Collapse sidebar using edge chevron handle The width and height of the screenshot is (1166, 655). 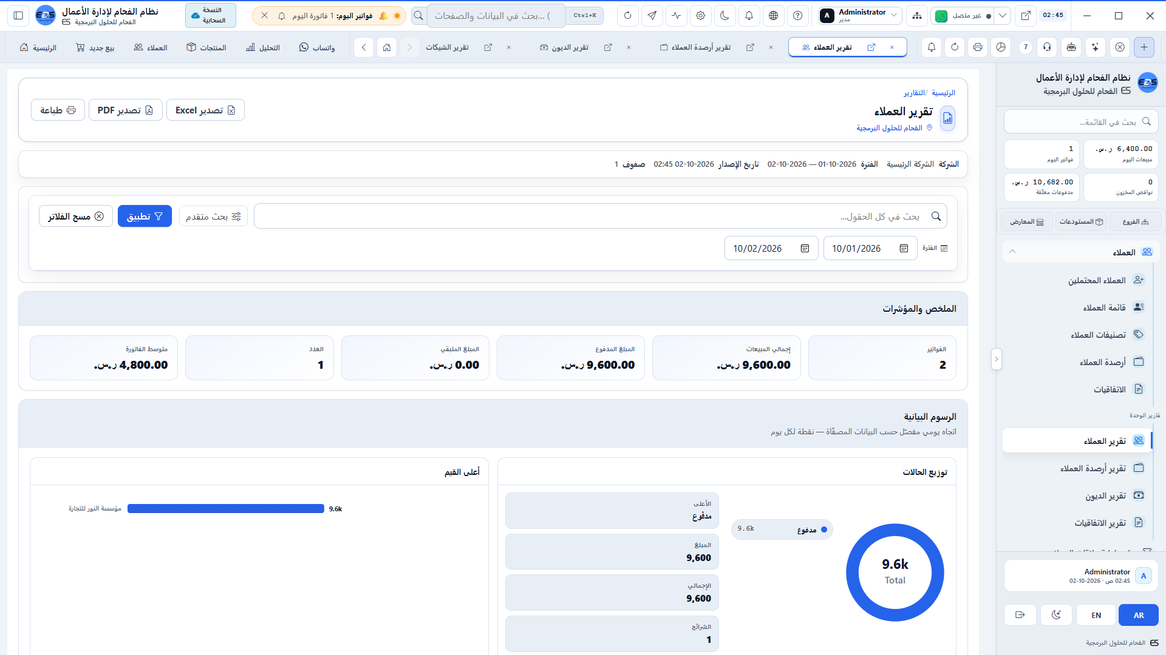996,359
